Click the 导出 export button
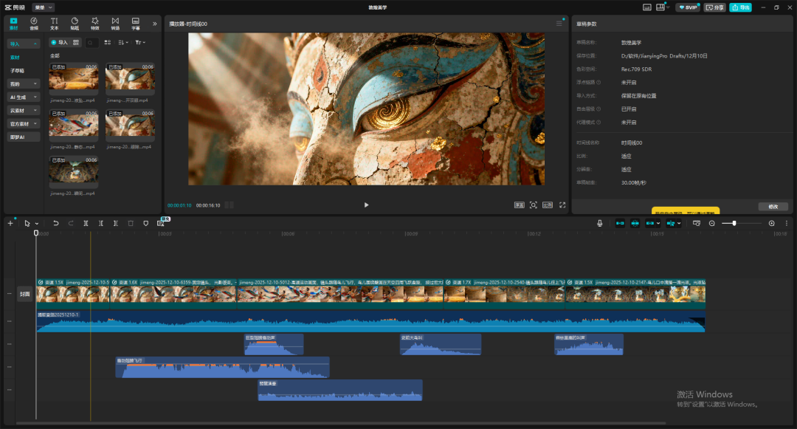This screenshot has height=429, width=797. [x=740, y=7]
